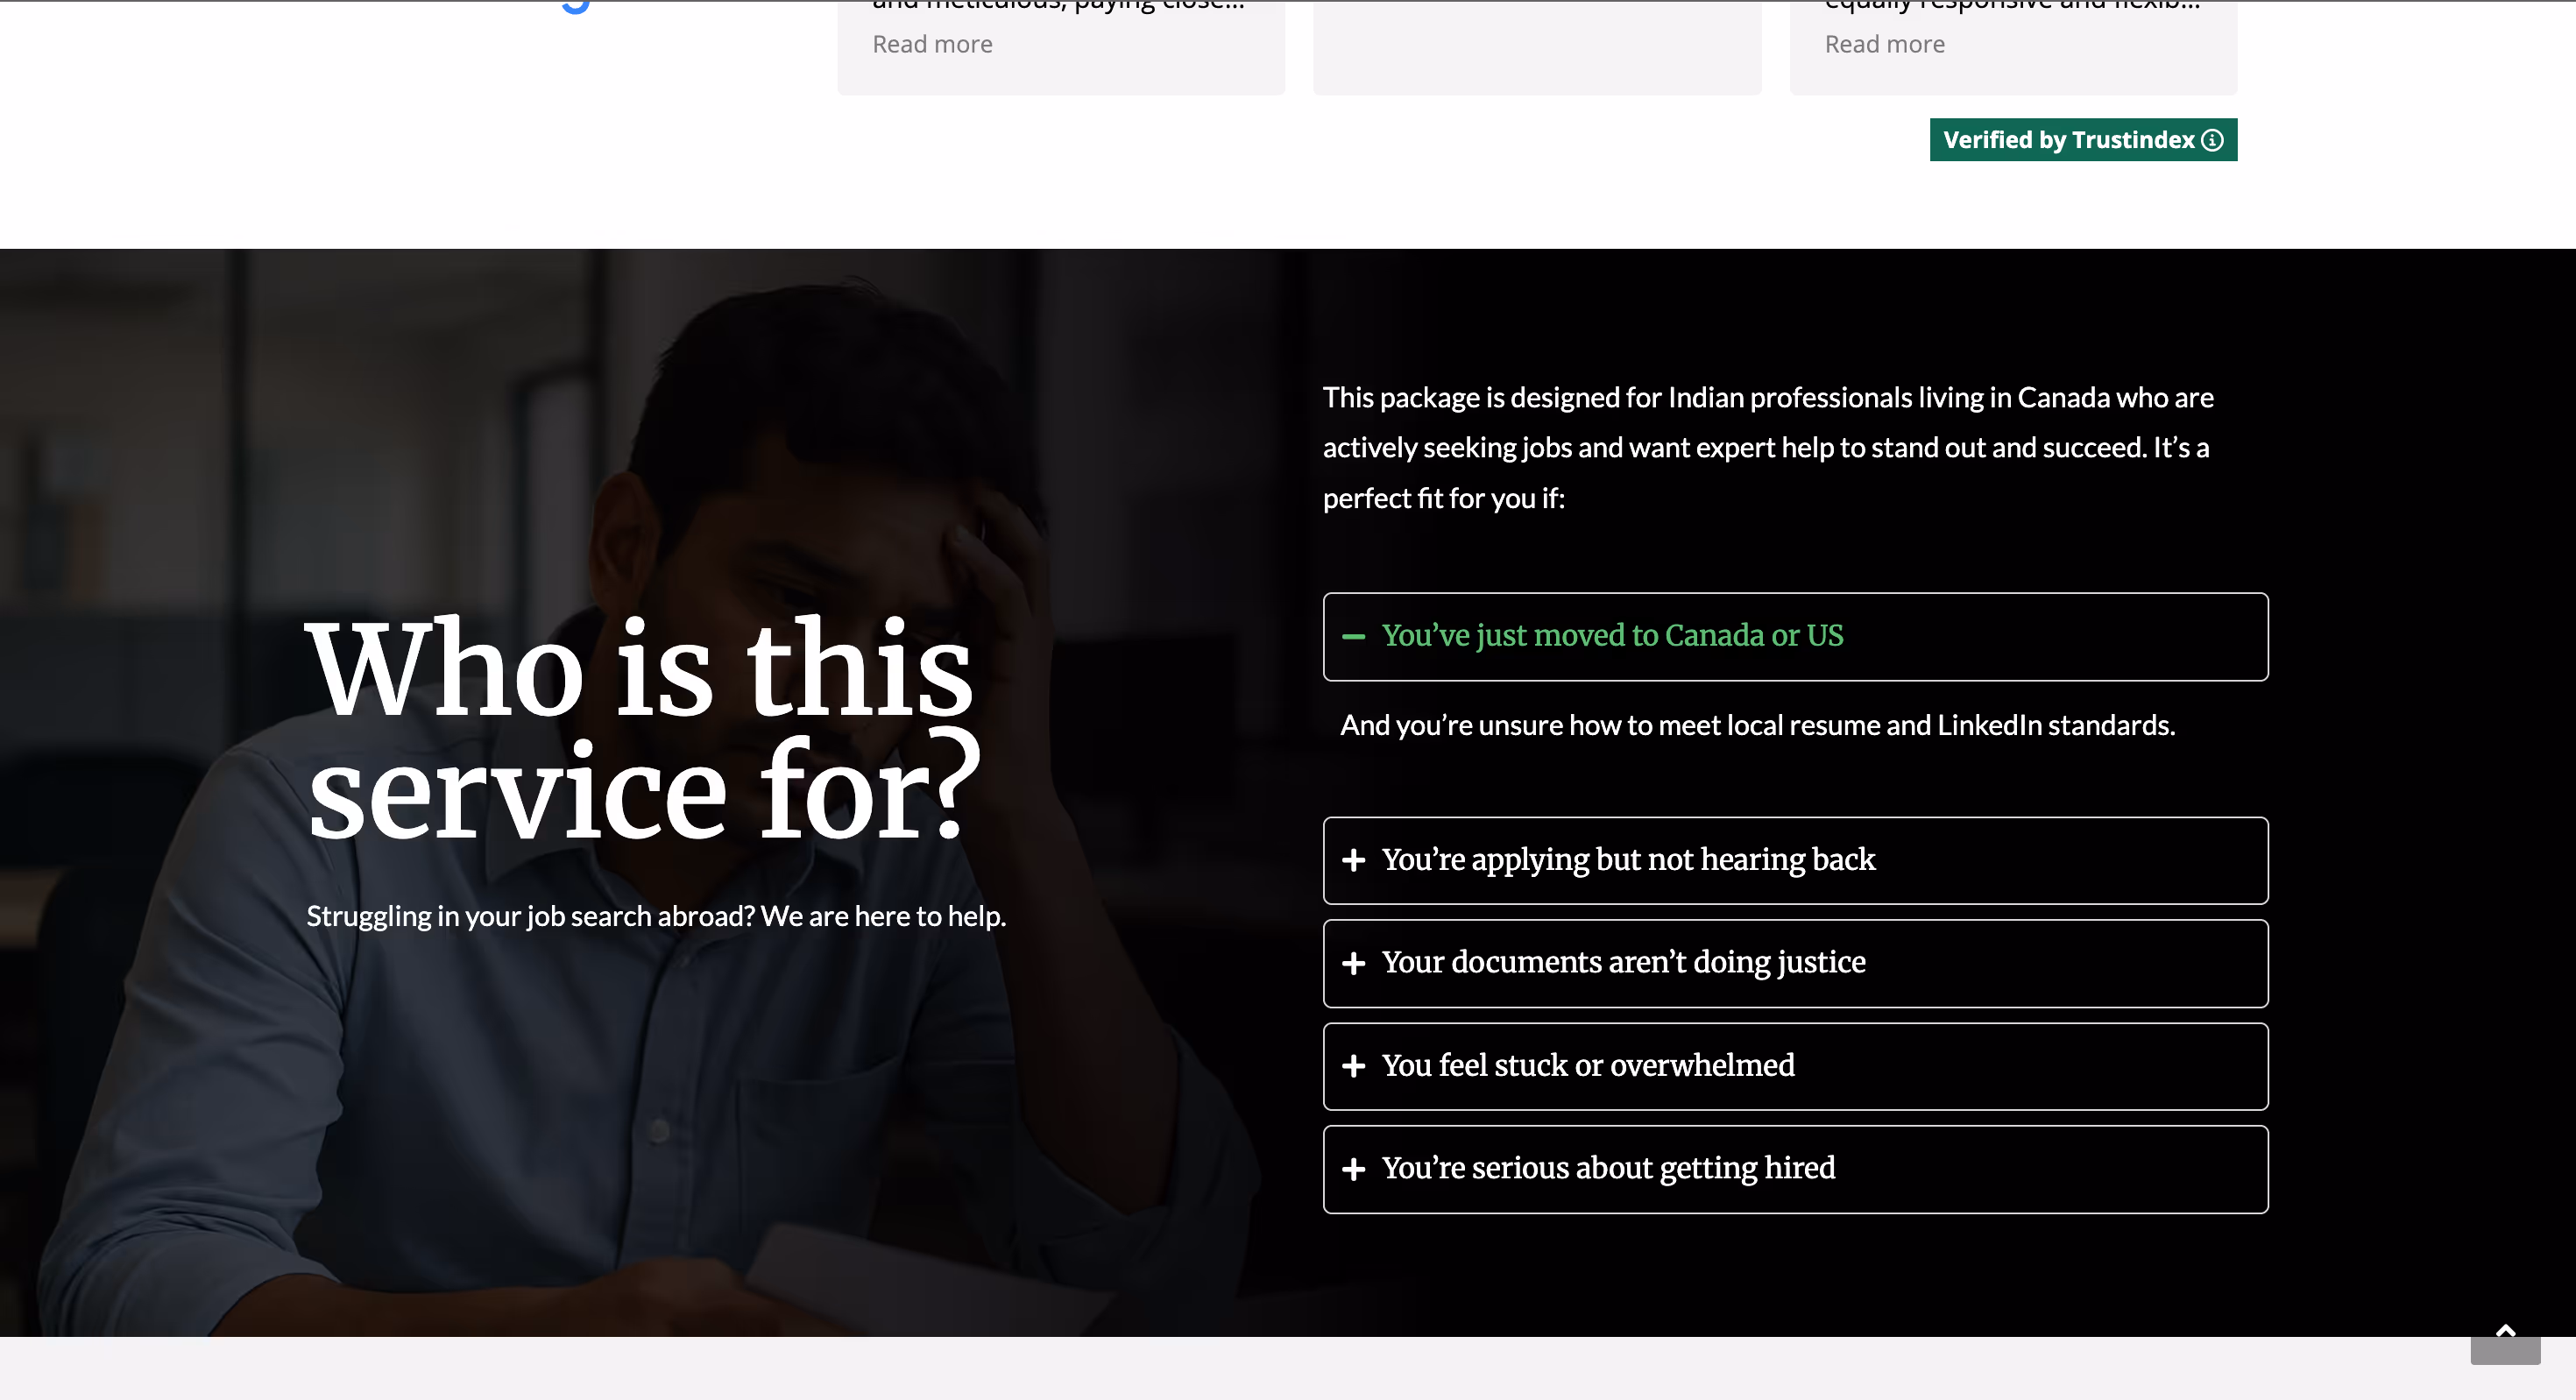Select "Who is this service for?" heading

coord(643,729)
